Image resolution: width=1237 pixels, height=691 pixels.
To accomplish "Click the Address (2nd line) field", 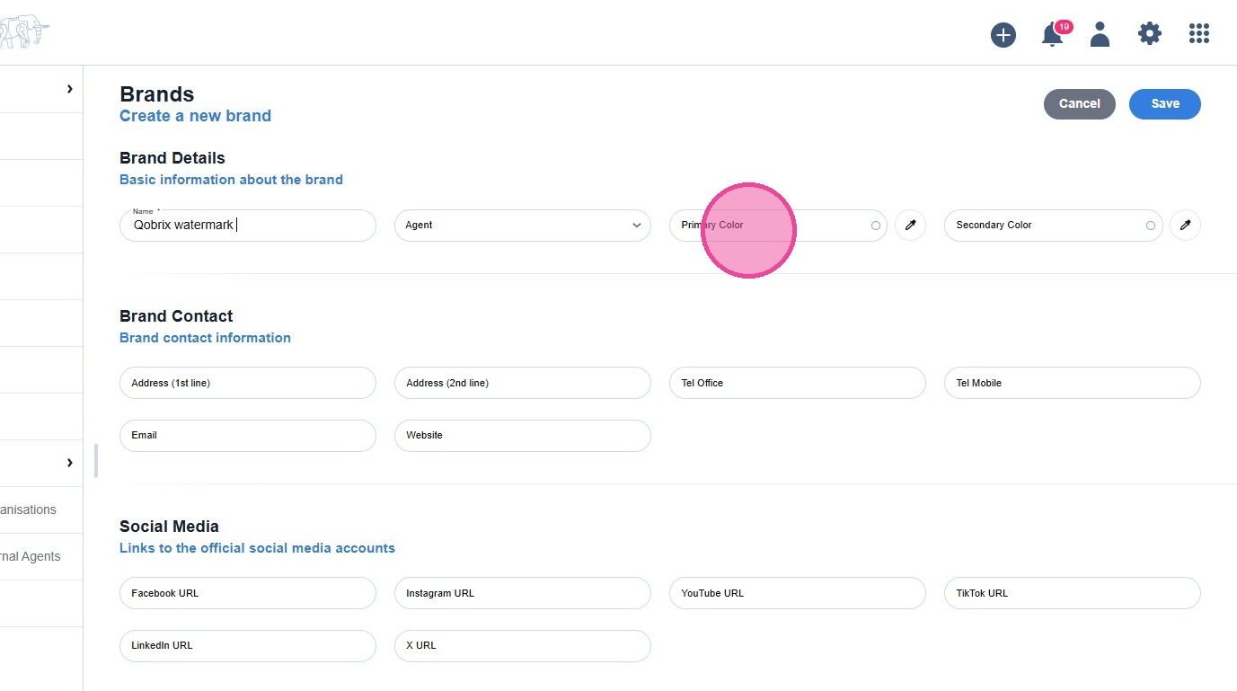I will 523,383.
